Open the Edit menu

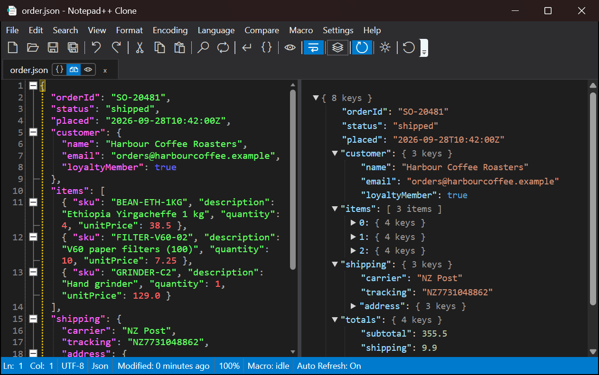36,30
